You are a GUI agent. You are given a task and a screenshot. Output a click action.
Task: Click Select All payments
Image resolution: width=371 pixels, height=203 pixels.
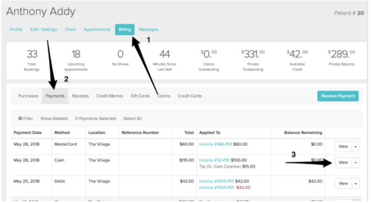(133, 119)
